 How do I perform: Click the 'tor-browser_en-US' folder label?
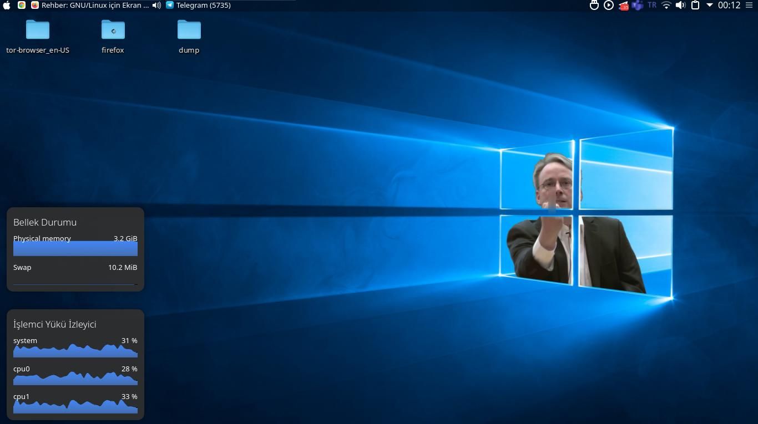[x=38, y=50]
